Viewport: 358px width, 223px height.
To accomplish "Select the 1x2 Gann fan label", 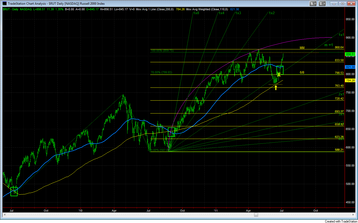I will tap(272, 13).
